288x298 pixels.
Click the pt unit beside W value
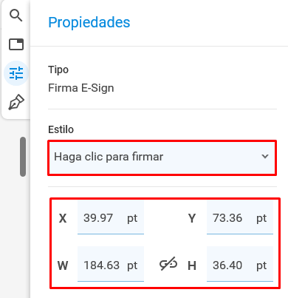pos(132,265)
